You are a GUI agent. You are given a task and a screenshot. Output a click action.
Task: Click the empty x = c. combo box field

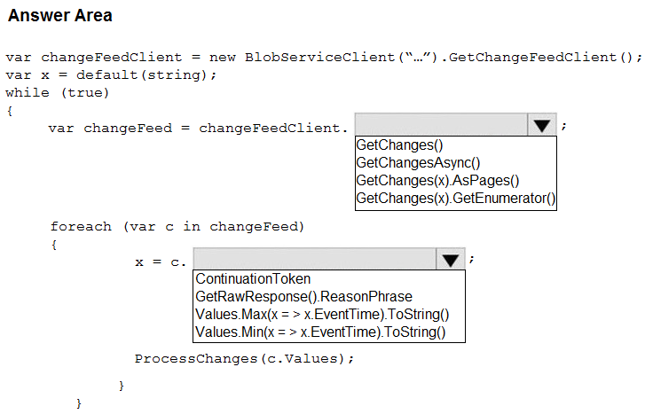(315, 259)
